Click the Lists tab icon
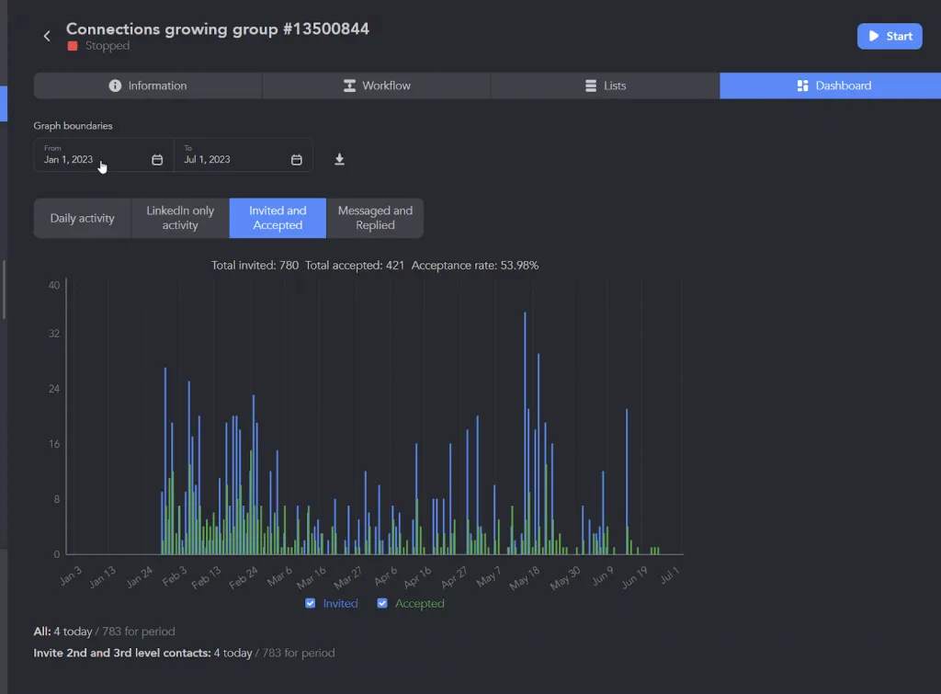The height and width of the screenshot is (694, 941). (591, 85)
